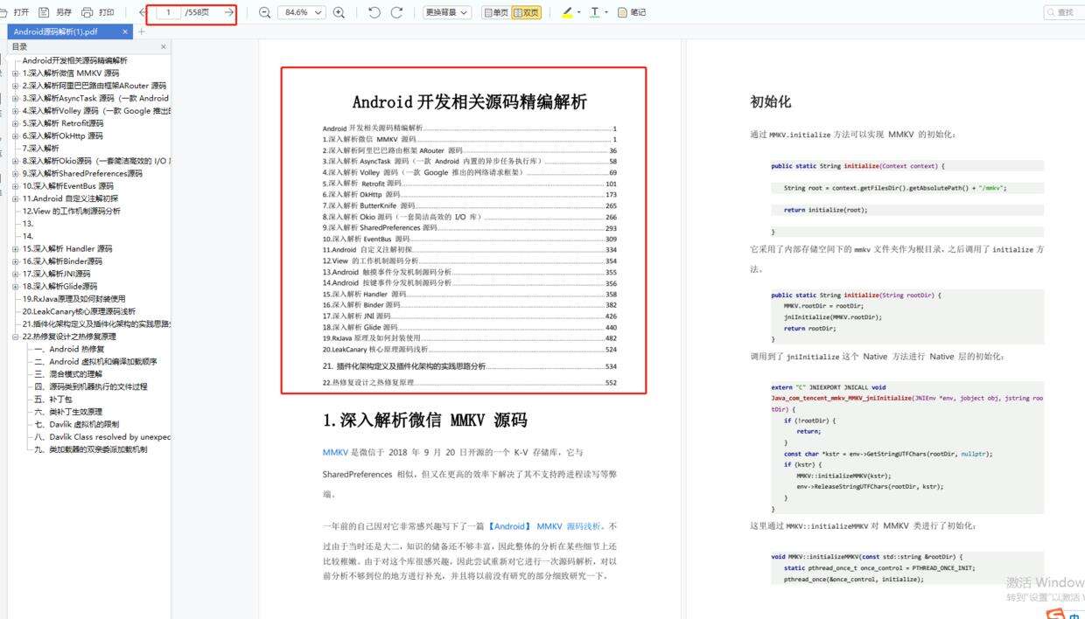1085x619 pixels.
Task: Rotate the page clockwise
Action: point(396,12)
